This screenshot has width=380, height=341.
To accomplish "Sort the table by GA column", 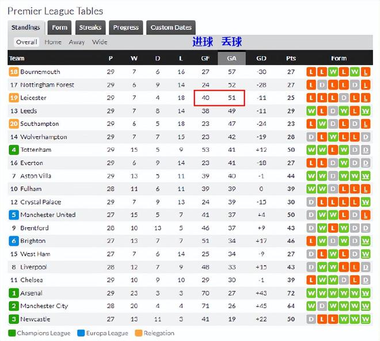I will click(231, 58).
